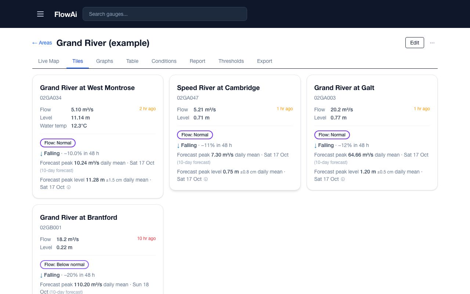Click info icon on Galt forecast level
This screenshot has width=470, height=294.
pyautogui.click(x=343, y=179)
